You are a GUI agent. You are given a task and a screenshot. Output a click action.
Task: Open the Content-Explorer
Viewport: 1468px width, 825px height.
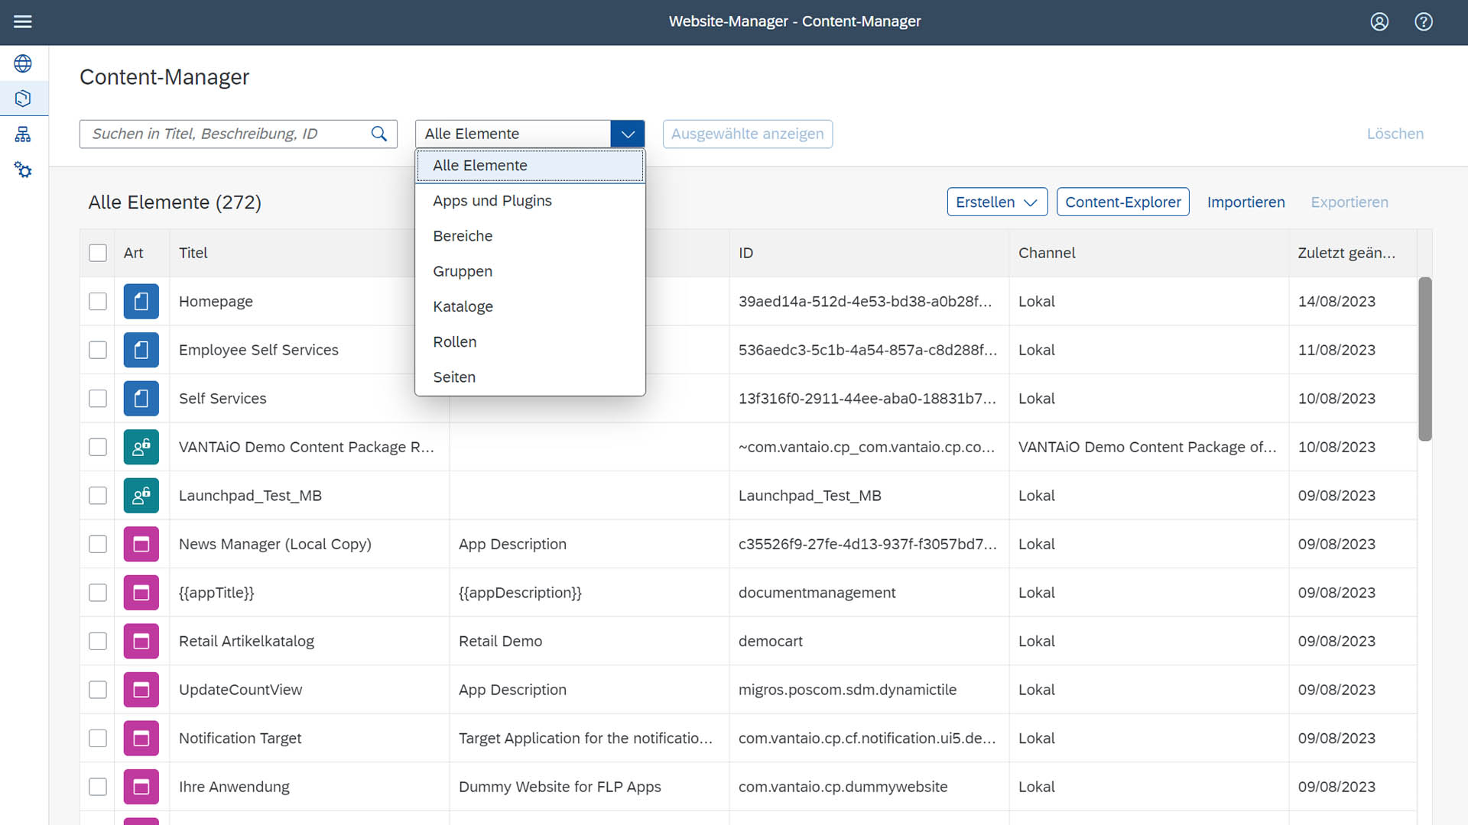click(x=1122, y=202)
